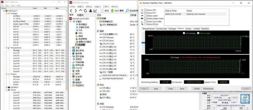
Task: Click the Clear button
Action: [171, 89]
